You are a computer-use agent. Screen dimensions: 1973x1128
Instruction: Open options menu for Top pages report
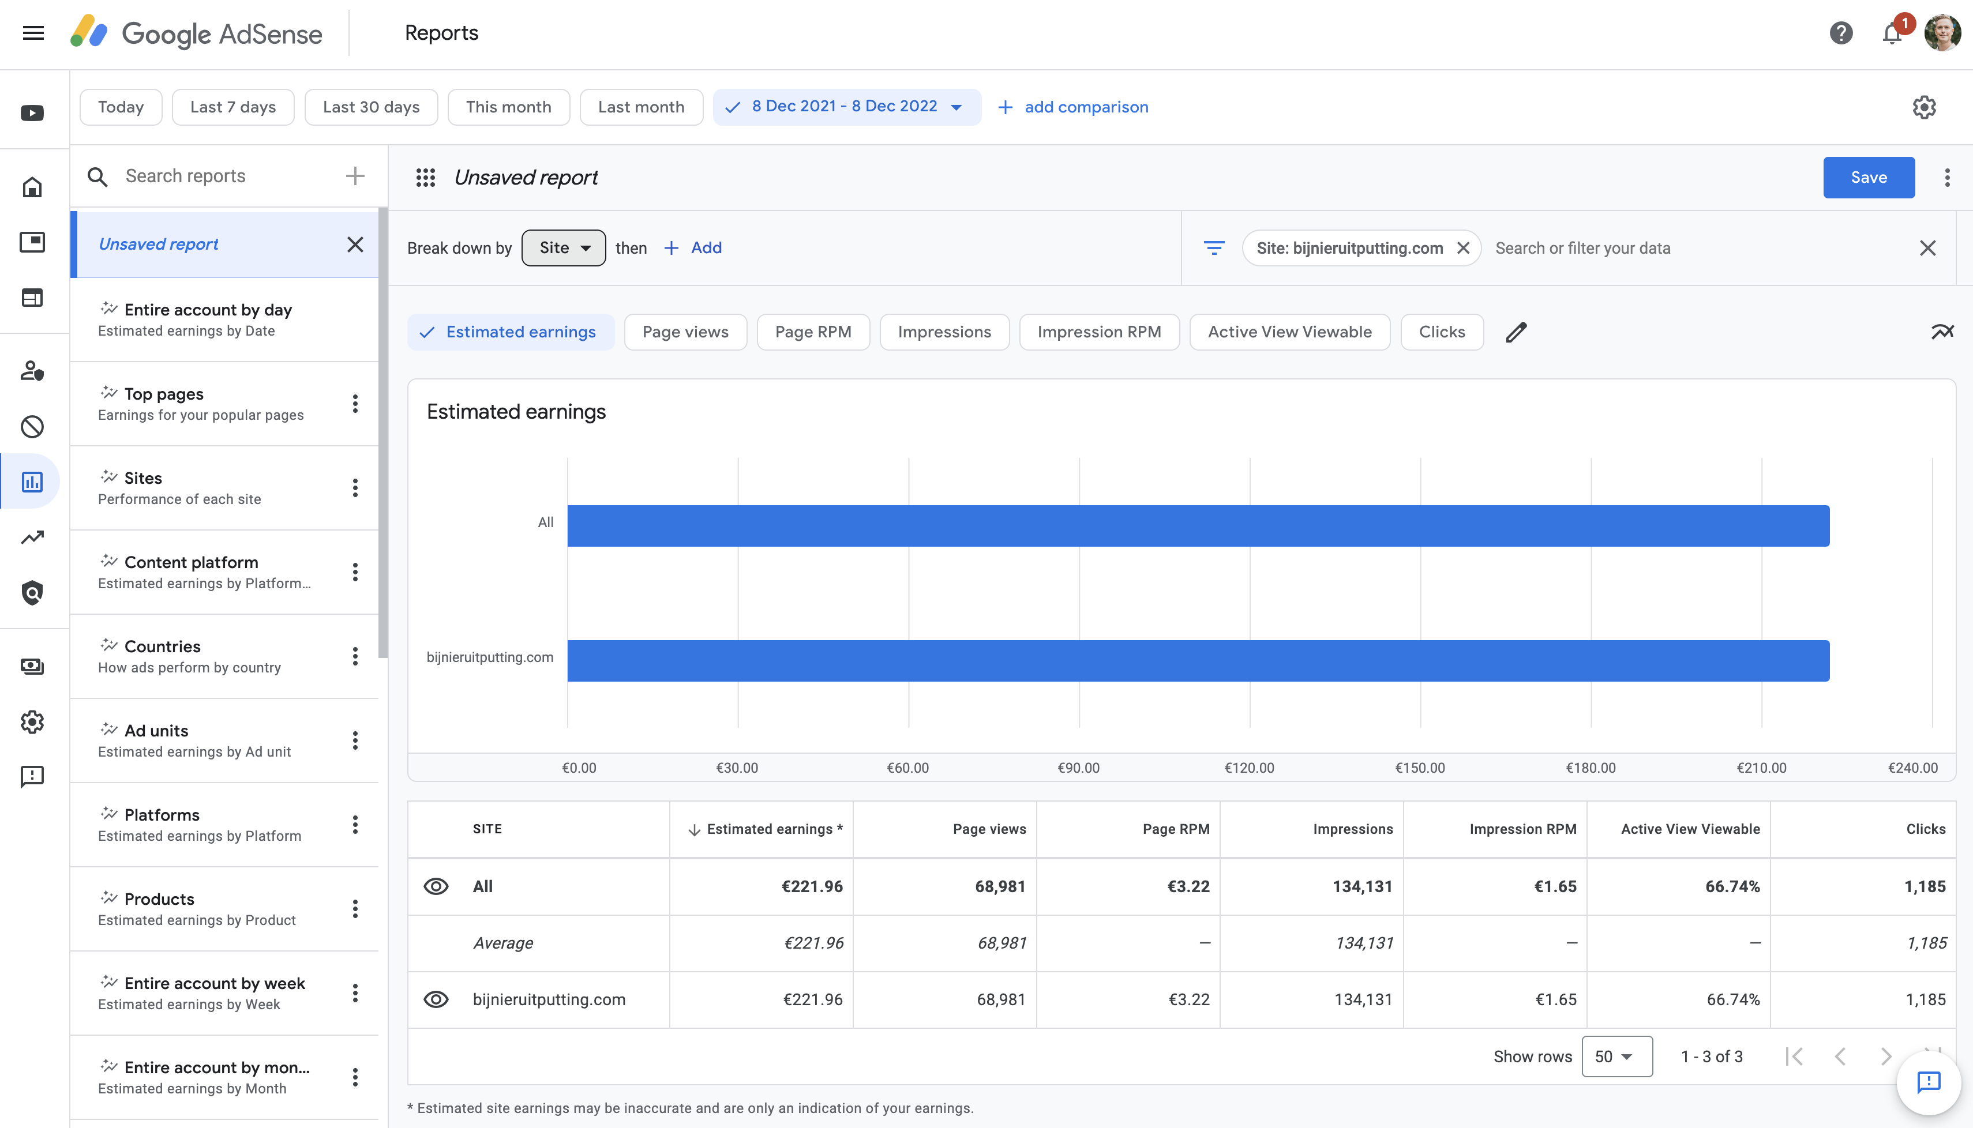click(x=355, y=404)
